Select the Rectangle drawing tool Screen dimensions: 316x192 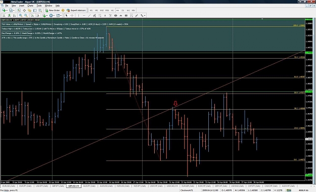pos(126,15)
